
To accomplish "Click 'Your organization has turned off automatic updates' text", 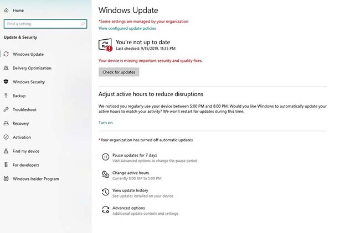I will (x=146, y=140).
